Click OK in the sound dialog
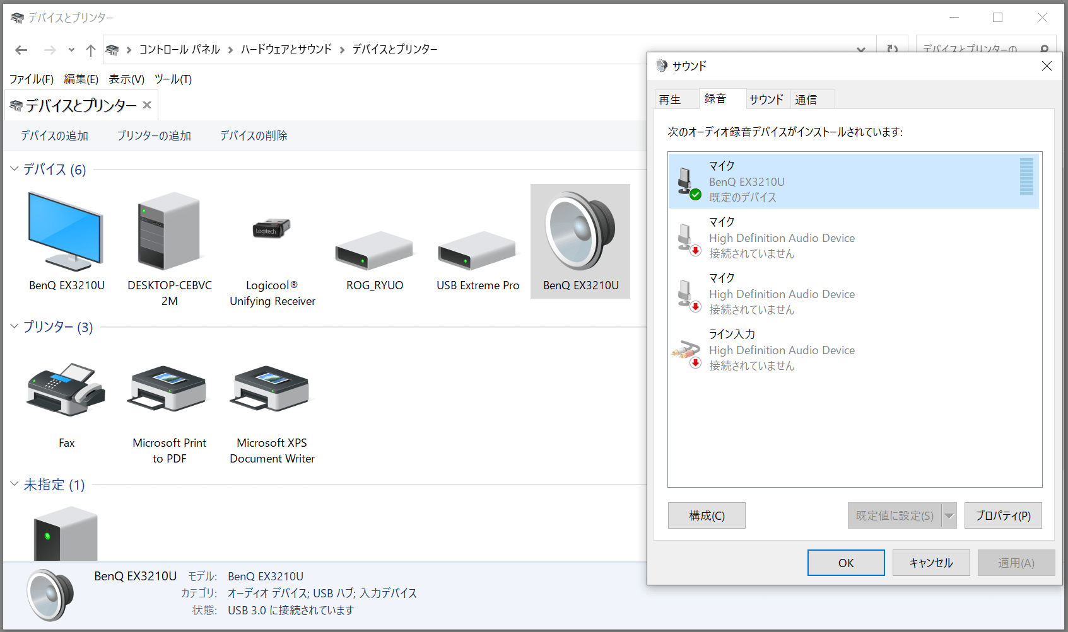Image resolution: width=1068 pixels, height=632 pixels. coord(846,563)
